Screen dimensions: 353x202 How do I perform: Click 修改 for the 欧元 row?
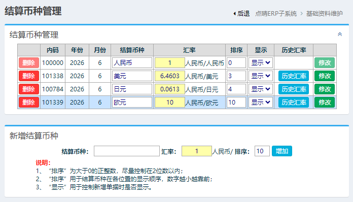325,102
